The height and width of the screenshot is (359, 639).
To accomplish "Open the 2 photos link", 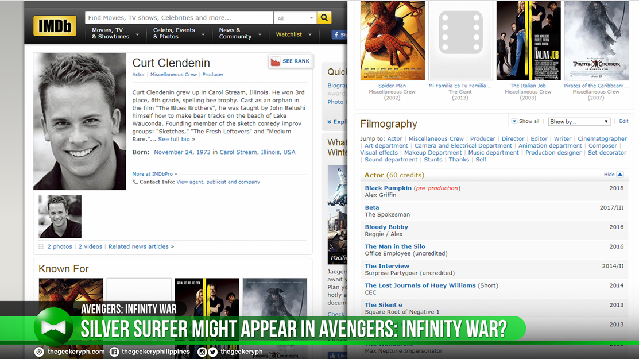I will click(x=60, y=246).
